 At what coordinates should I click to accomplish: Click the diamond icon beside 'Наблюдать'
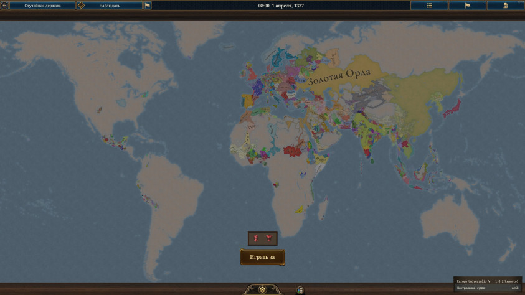pyautogui.click(x=81, y=6)
